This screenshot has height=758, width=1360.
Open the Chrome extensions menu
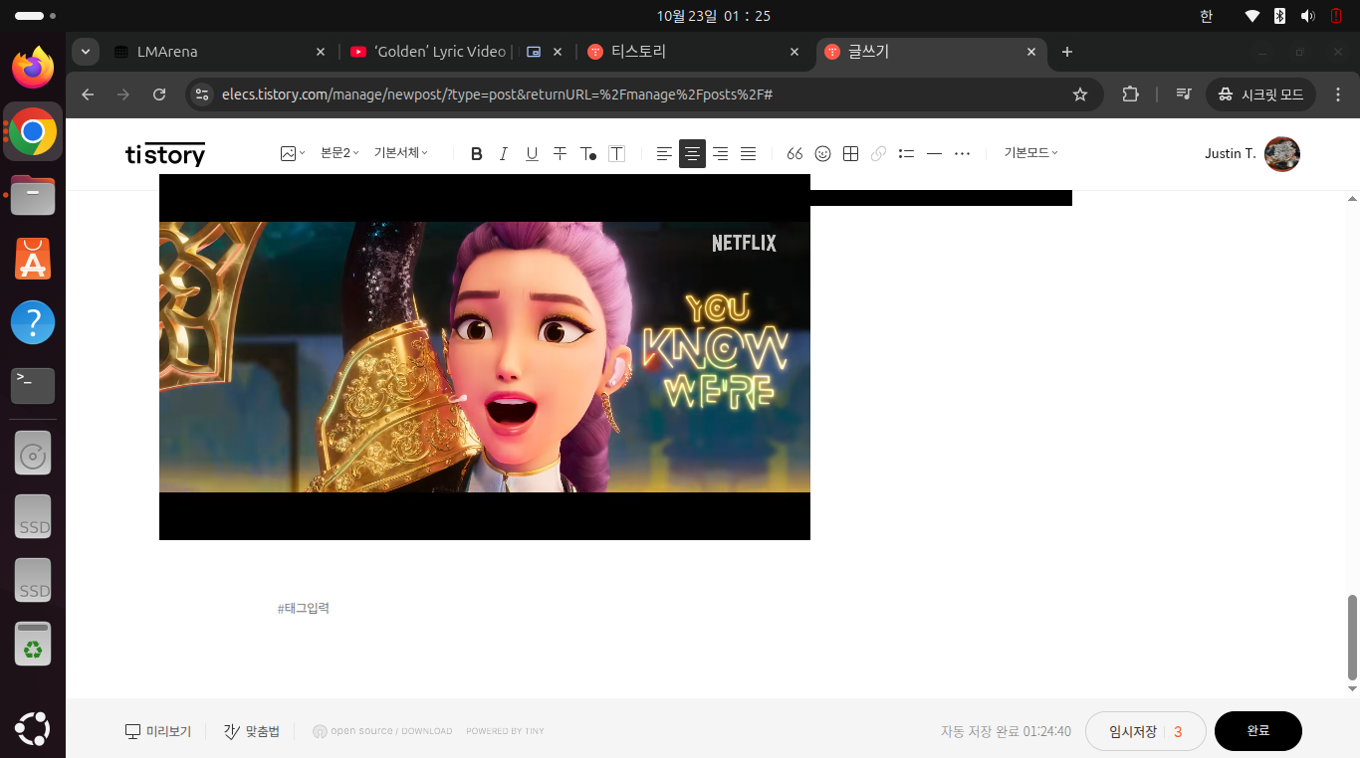click(x=1130, y=95)
